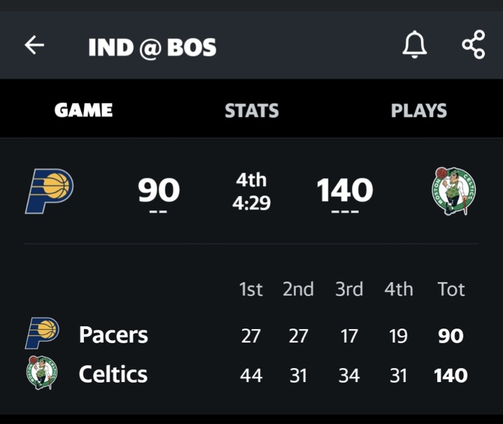Tap the small Celtics logo in box score
Image resolution: width=503 pixels, height=424 pixels.
click(42, 373)
